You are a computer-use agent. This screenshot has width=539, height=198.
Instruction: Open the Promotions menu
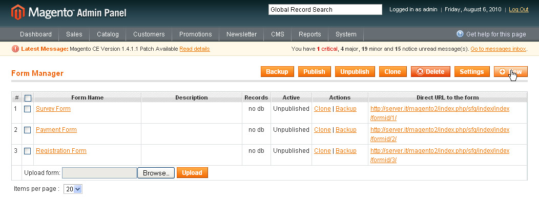click(196, 34)
